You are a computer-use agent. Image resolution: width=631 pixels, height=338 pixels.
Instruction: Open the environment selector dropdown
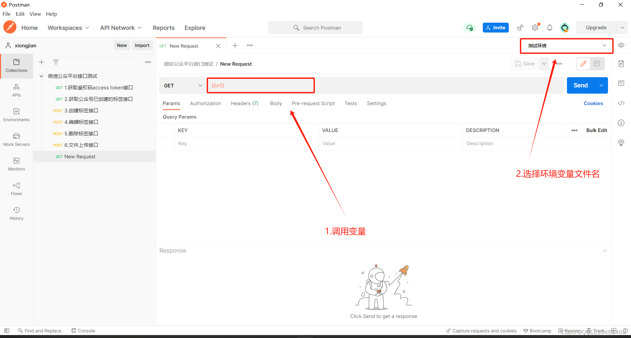567,46
